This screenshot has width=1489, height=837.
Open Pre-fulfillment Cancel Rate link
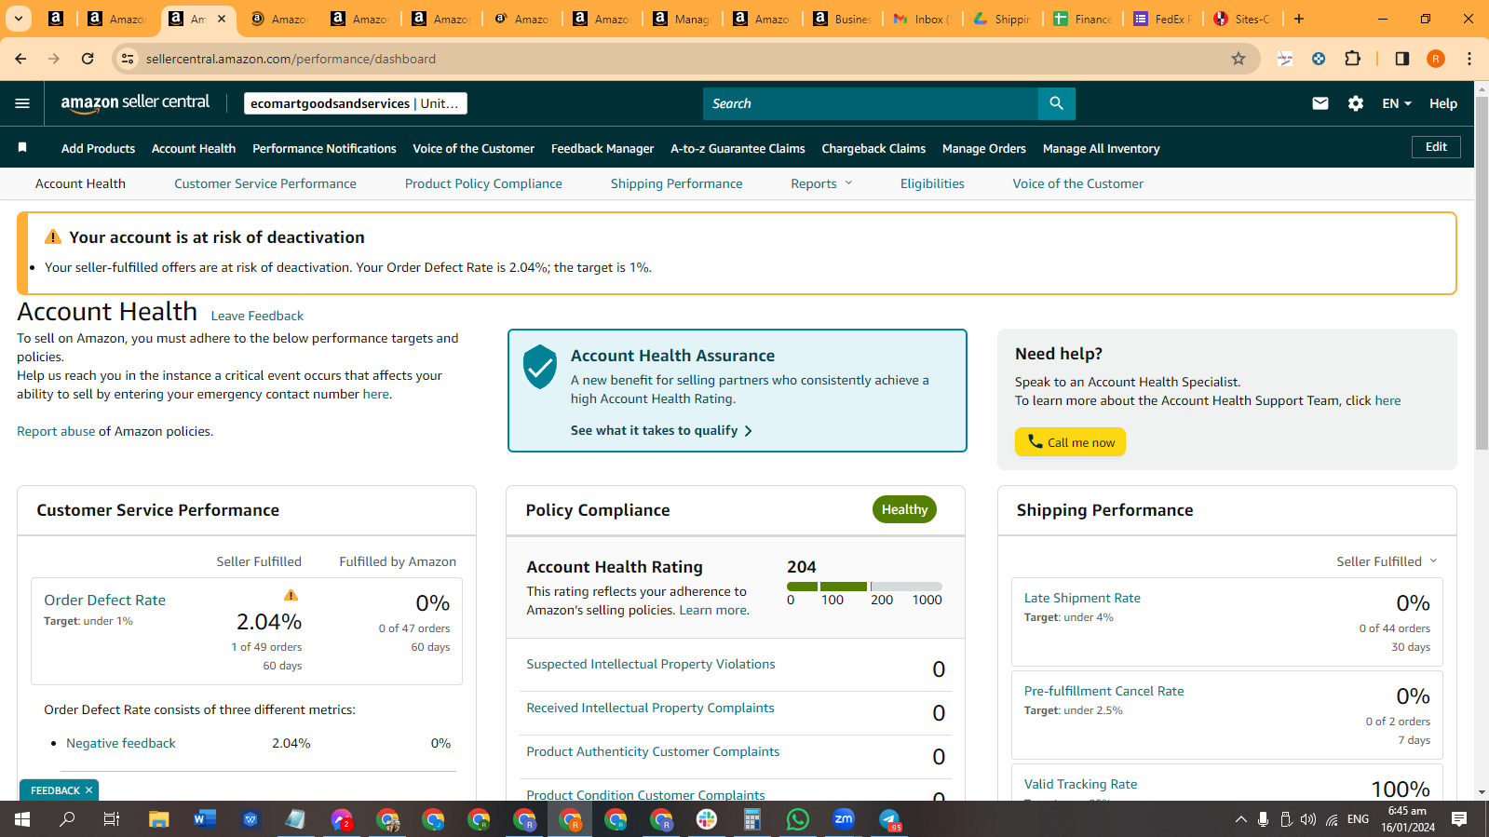[1104, 691]
